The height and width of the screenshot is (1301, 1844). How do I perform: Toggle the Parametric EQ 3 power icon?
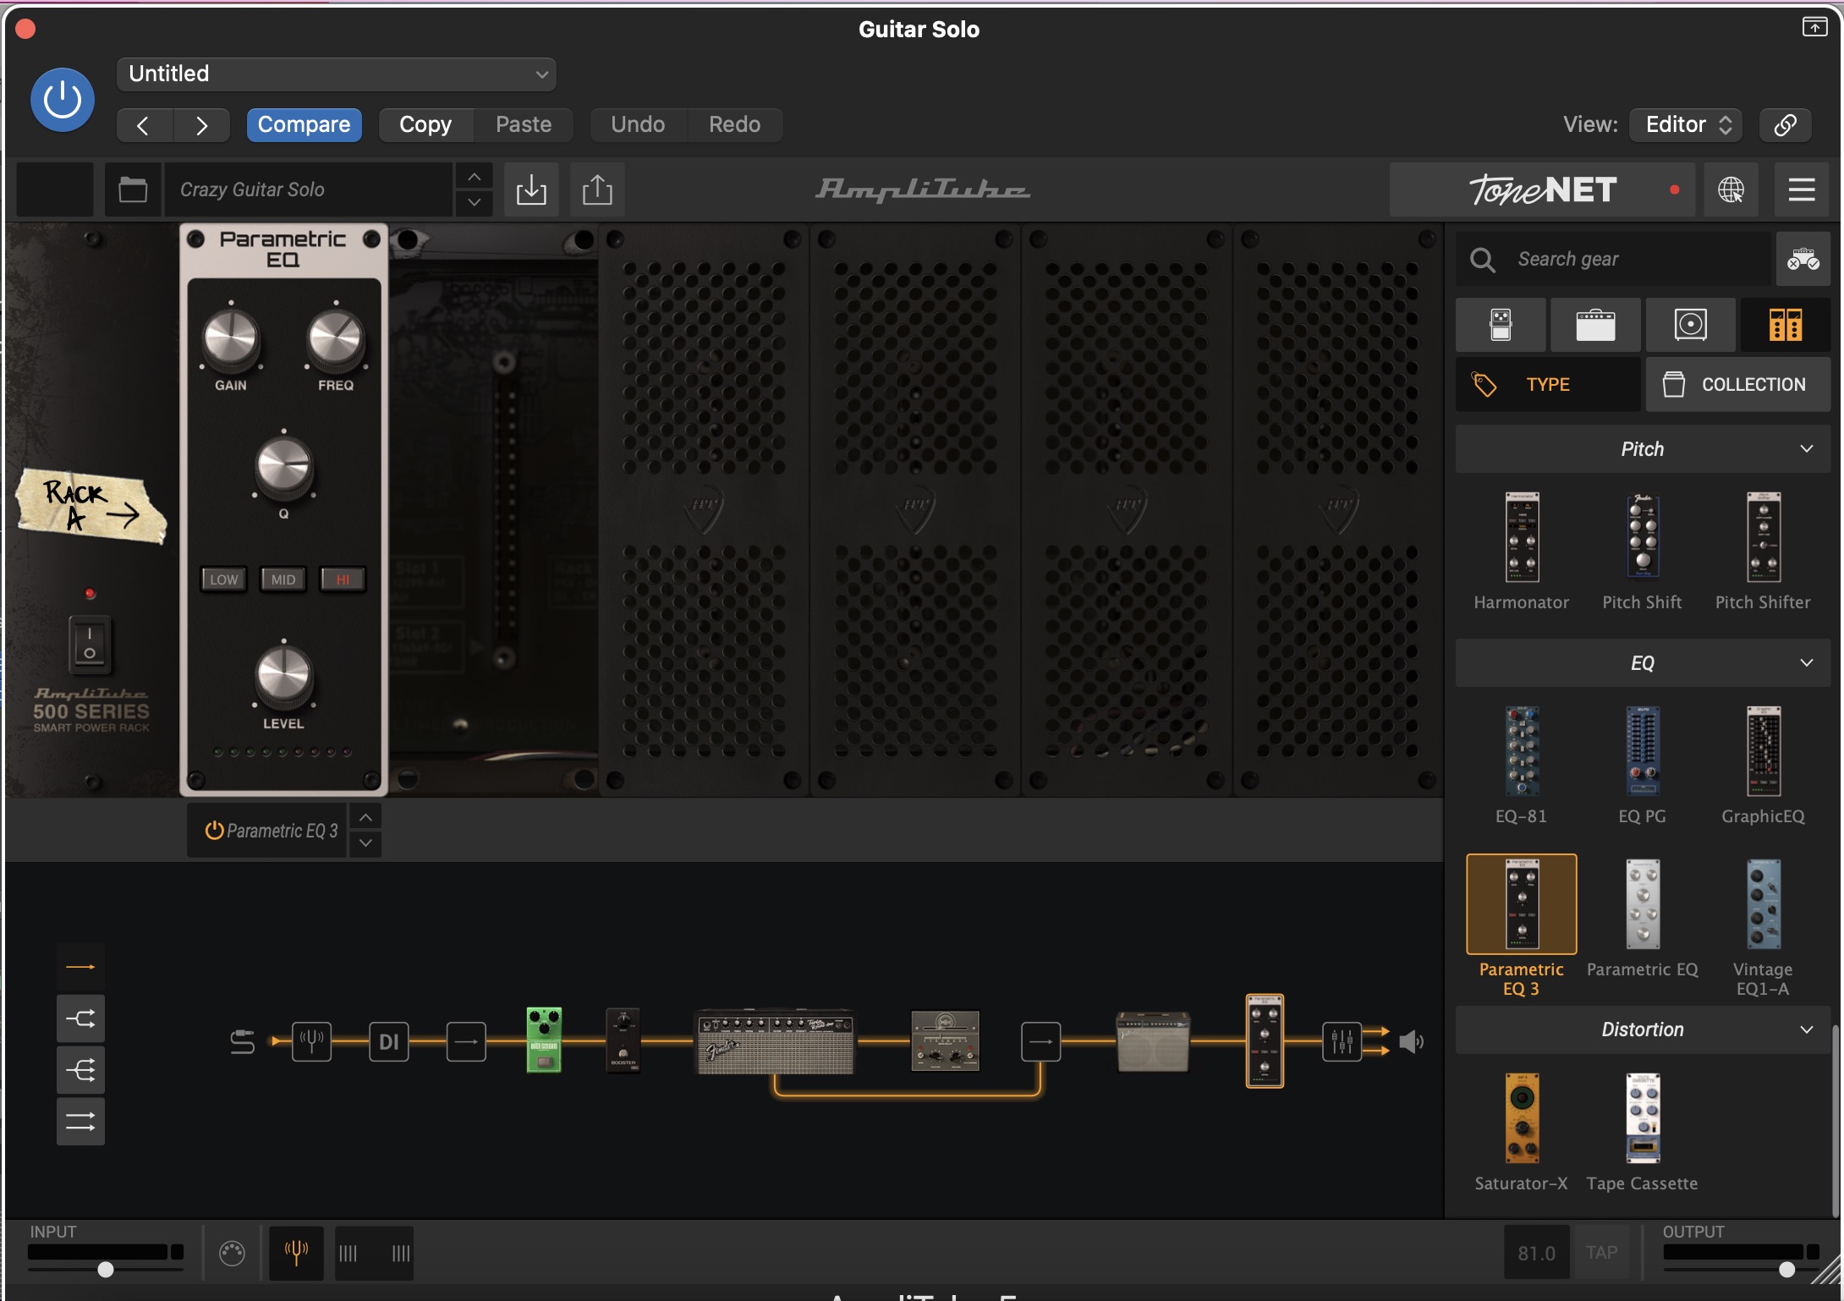(x=214, y=831)
